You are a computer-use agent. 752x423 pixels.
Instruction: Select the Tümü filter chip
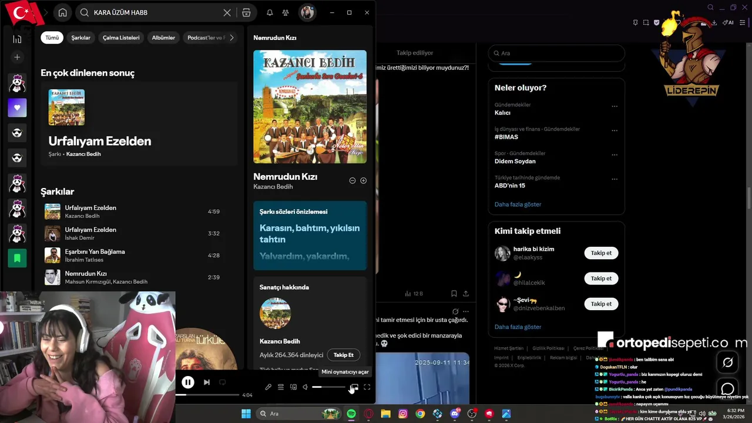(52, 38)
